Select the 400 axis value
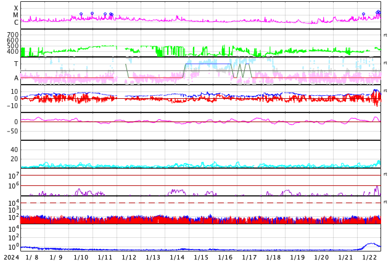Screen dimensions: 391x262 (x=13, y=51)
